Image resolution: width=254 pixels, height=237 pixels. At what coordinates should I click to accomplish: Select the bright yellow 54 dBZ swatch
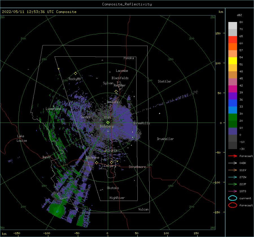tap(233, 61)
